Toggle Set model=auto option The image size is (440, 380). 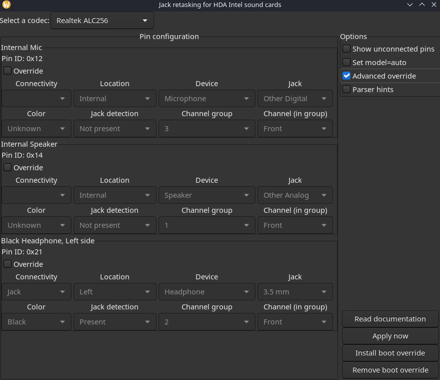point(346,63)
